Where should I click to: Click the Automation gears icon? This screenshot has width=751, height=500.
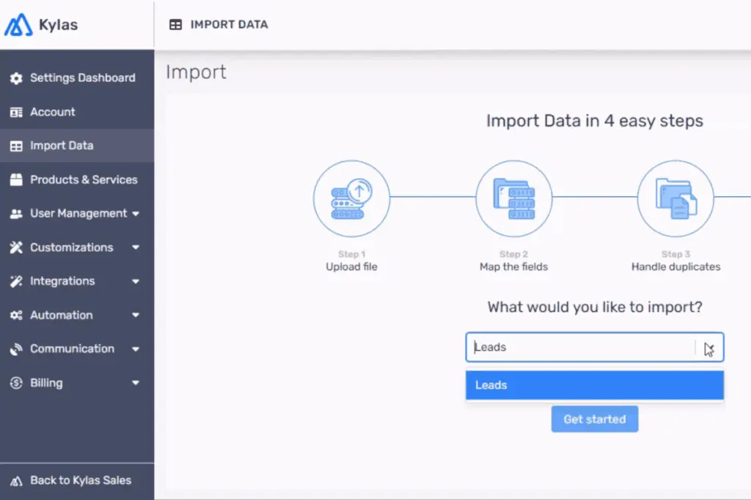16,315
